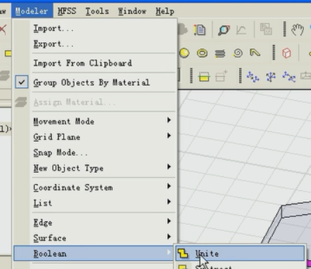The height and width of the screenshot is (269, 311).
Task: Expand the Surface submenu
Action: [95, 238]
